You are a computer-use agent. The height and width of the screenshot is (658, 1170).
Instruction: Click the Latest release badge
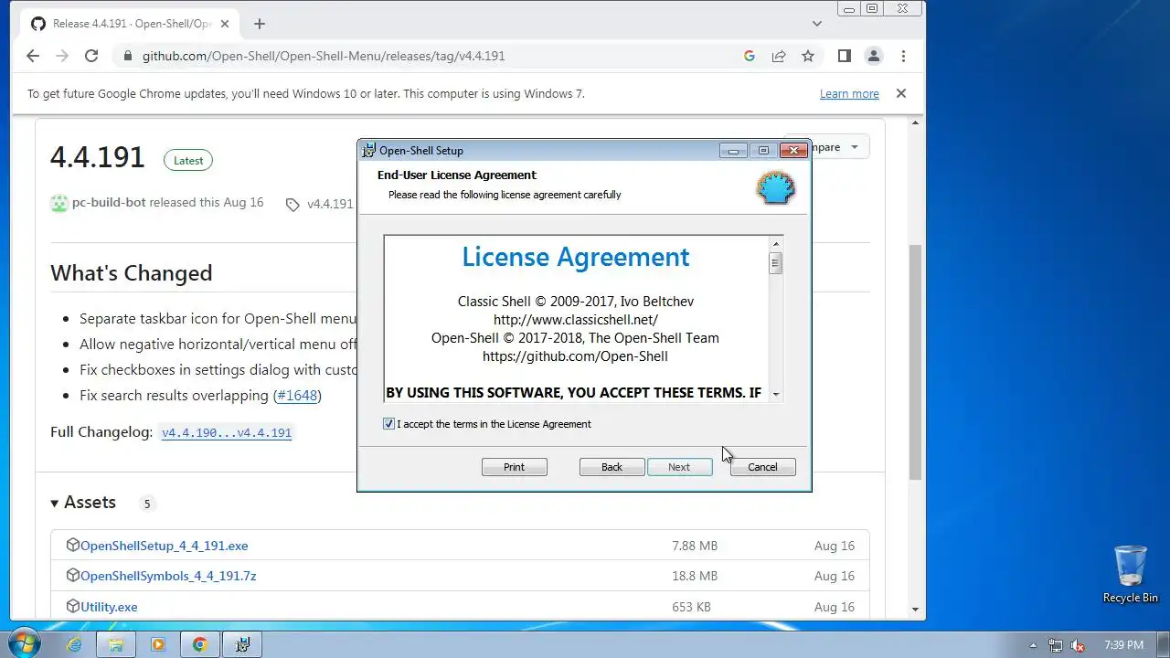[x=188, y=160]
